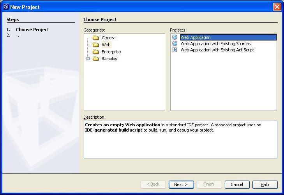Viewport: 284px width, 195px height.
Task: Click the General category folder icon
Action: (x=96, y=38)
